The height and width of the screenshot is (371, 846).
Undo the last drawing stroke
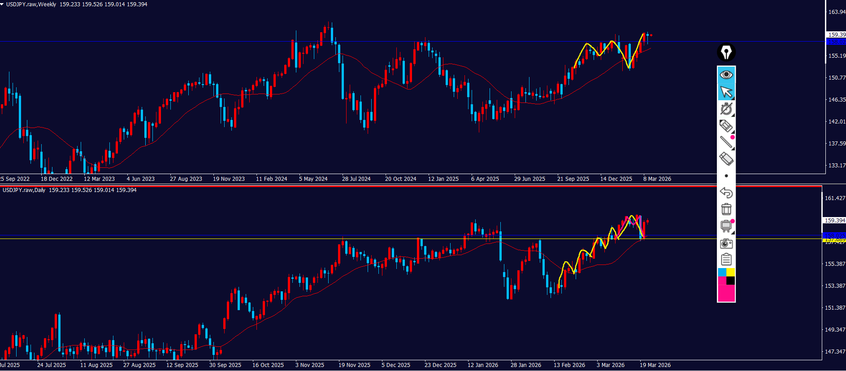(x=726, y=192)
